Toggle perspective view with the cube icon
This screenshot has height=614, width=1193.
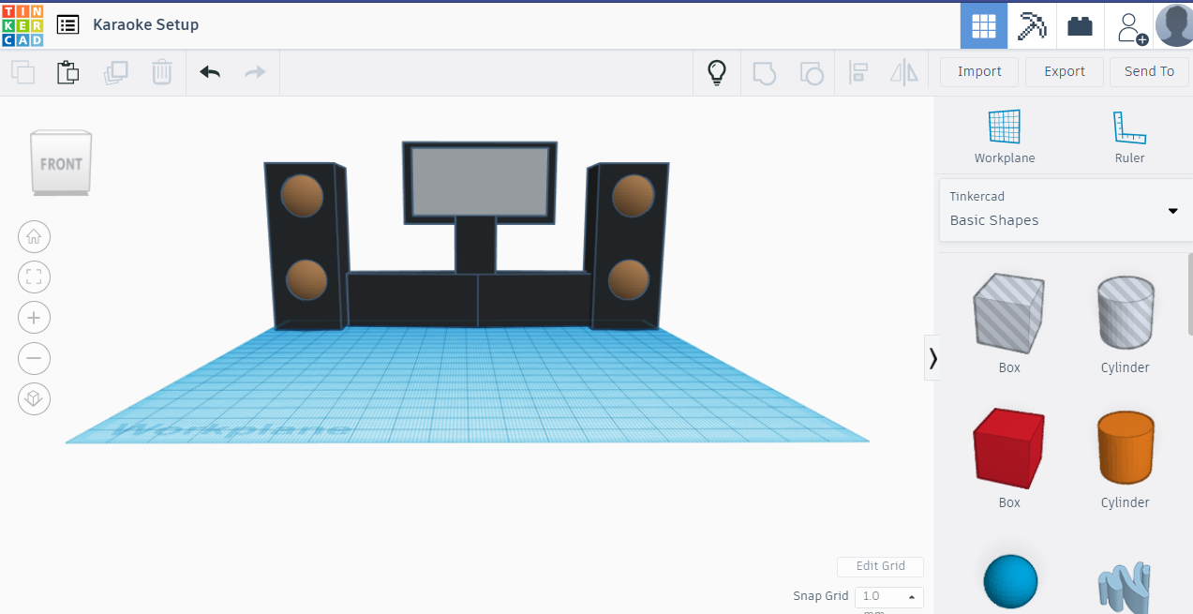(x=34, y=398)
